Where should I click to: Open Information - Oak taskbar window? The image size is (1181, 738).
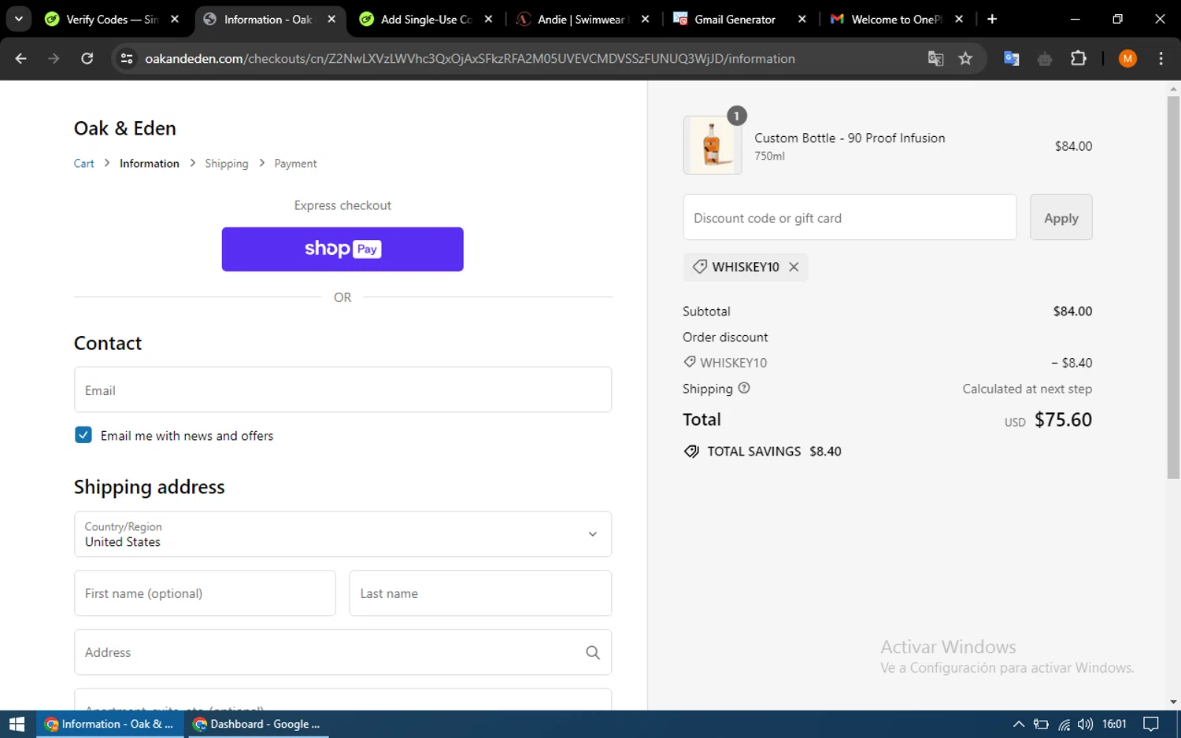click(109, 724)
